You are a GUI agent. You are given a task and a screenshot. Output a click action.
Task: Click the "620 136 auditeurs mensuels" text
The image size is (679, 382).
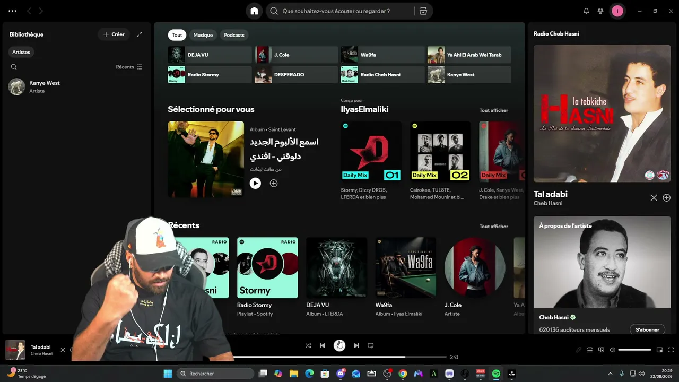tap(574, 329)
